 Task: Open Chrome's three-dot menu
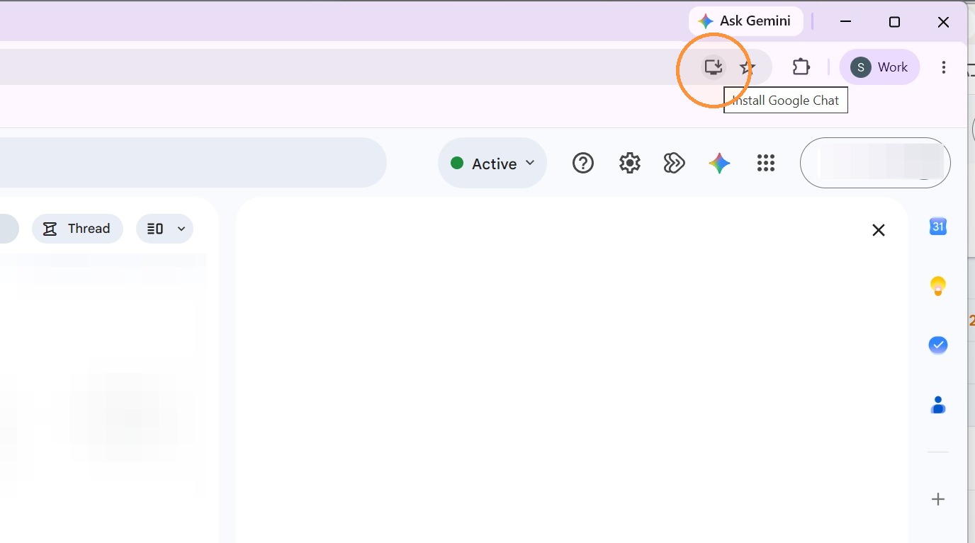click(943, 67)
